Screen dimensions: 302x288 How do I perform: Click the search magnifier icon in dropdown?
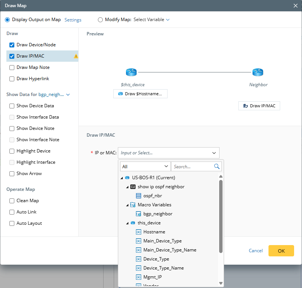217,166
